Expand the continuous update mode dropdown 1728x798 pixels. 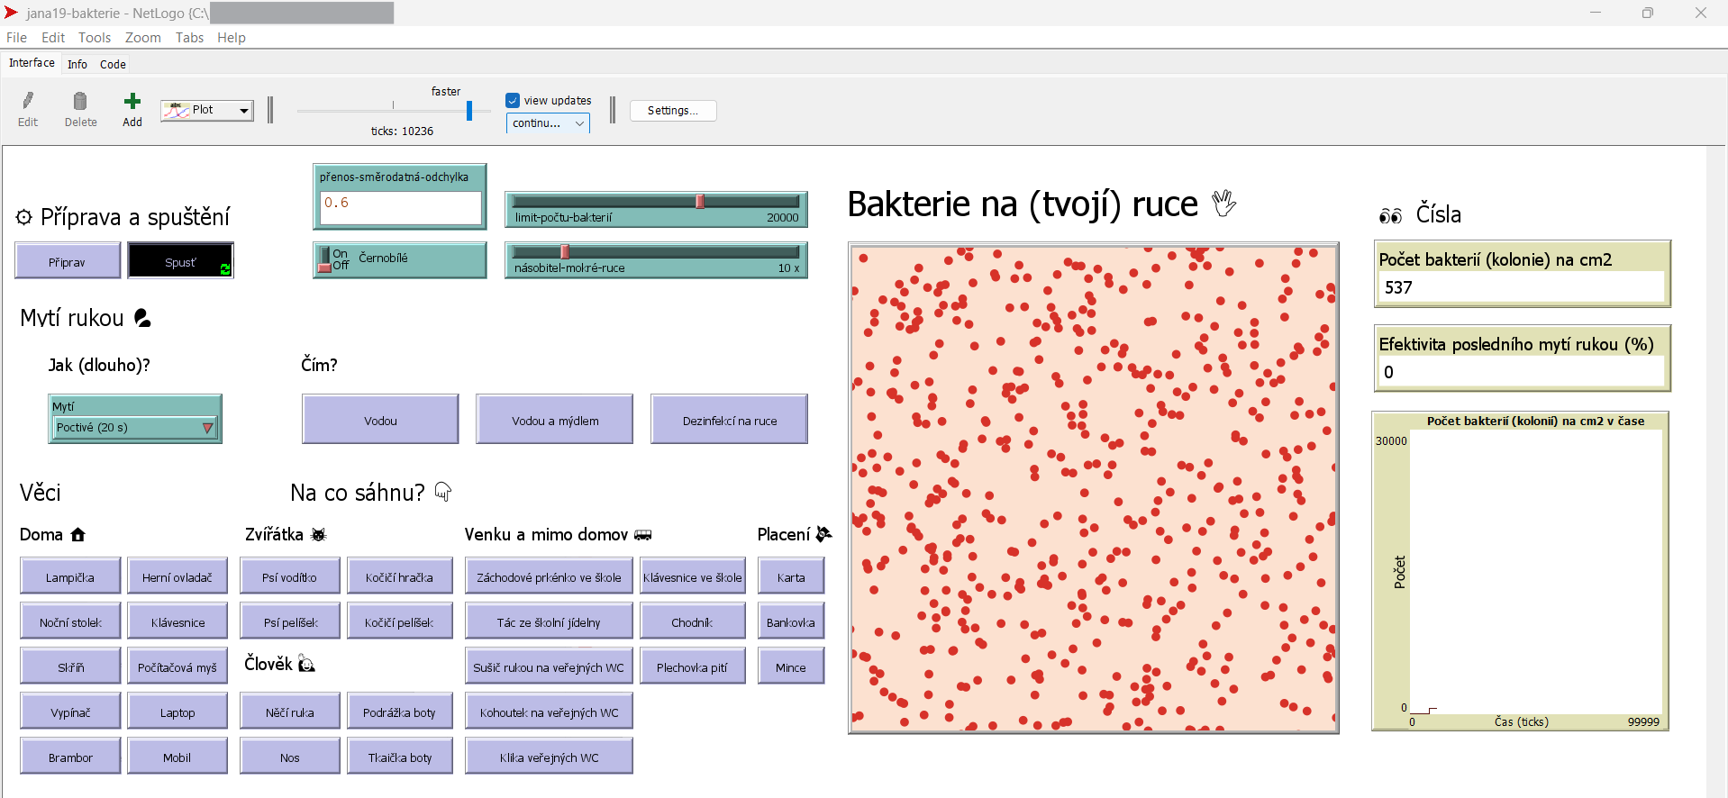[548, 123]
